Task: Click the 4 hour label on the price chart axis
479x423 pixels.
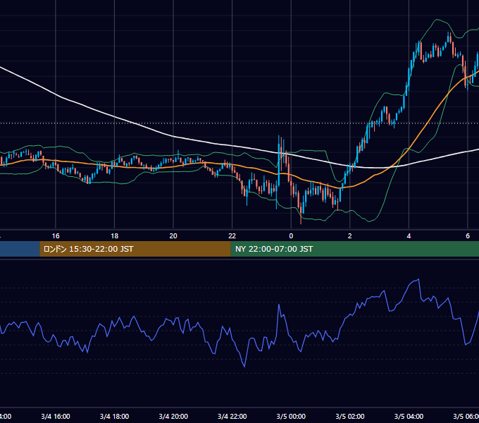Action: pos(409,236)
